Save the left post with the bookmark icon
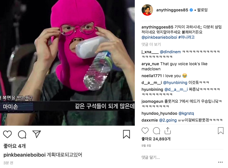The height and width of the screenshot is (168, 228). pyautogui.click(x=126, y=134)
